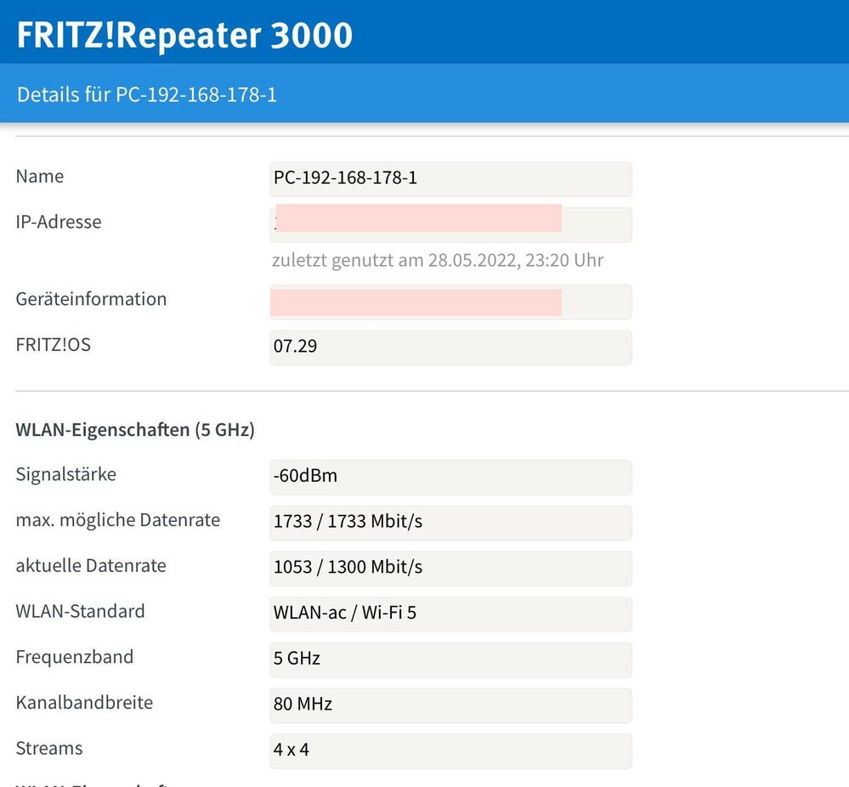This screenshot has width=849, height=787.
Task: Click the Frequenzband field showing 5 GHz
Action: tap(450, 660)
